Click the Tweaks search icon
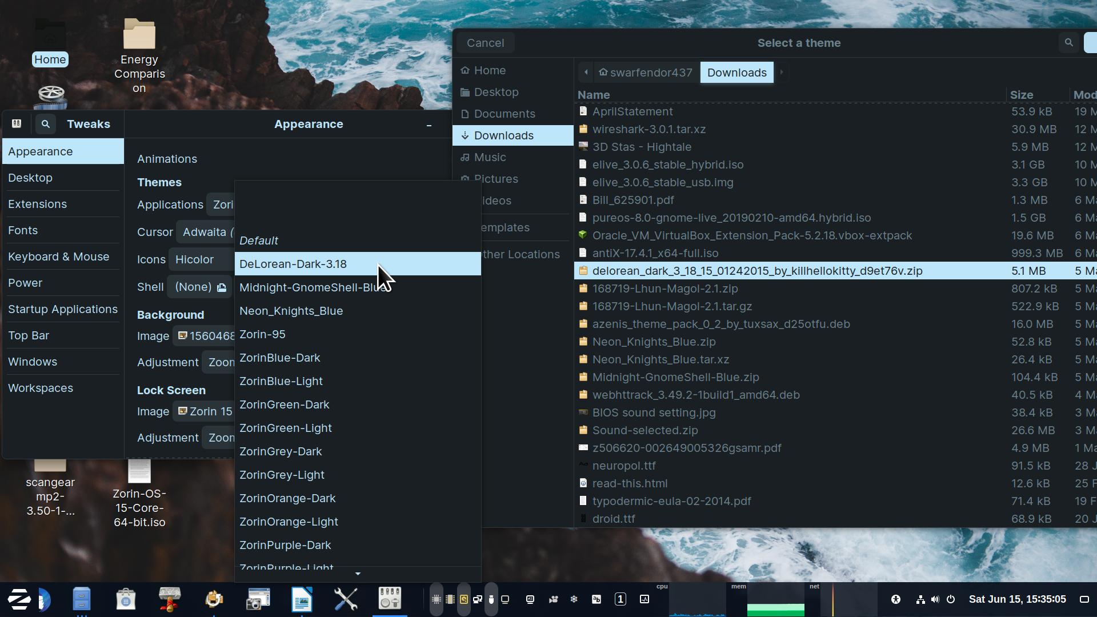 (x=45, y=124)
